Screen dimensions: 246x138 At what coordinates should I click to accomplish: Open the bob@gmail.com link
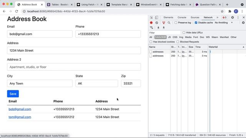(20, 109)
